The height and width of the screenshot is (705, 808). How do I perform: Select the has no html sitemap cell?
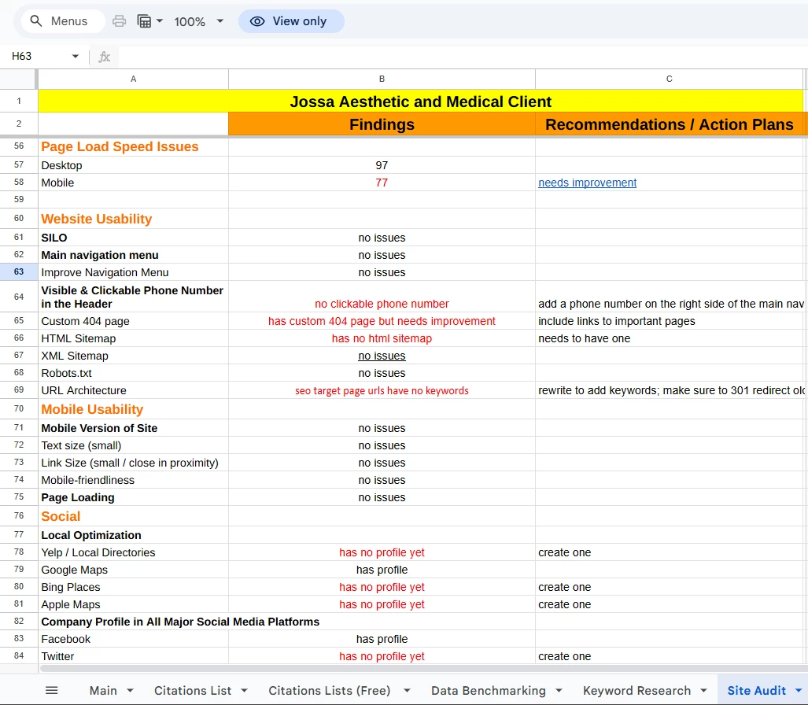[382, 338]
